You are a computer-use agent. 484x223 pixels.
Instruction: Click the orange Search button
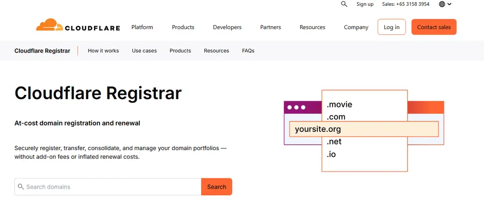coord(216,187)
